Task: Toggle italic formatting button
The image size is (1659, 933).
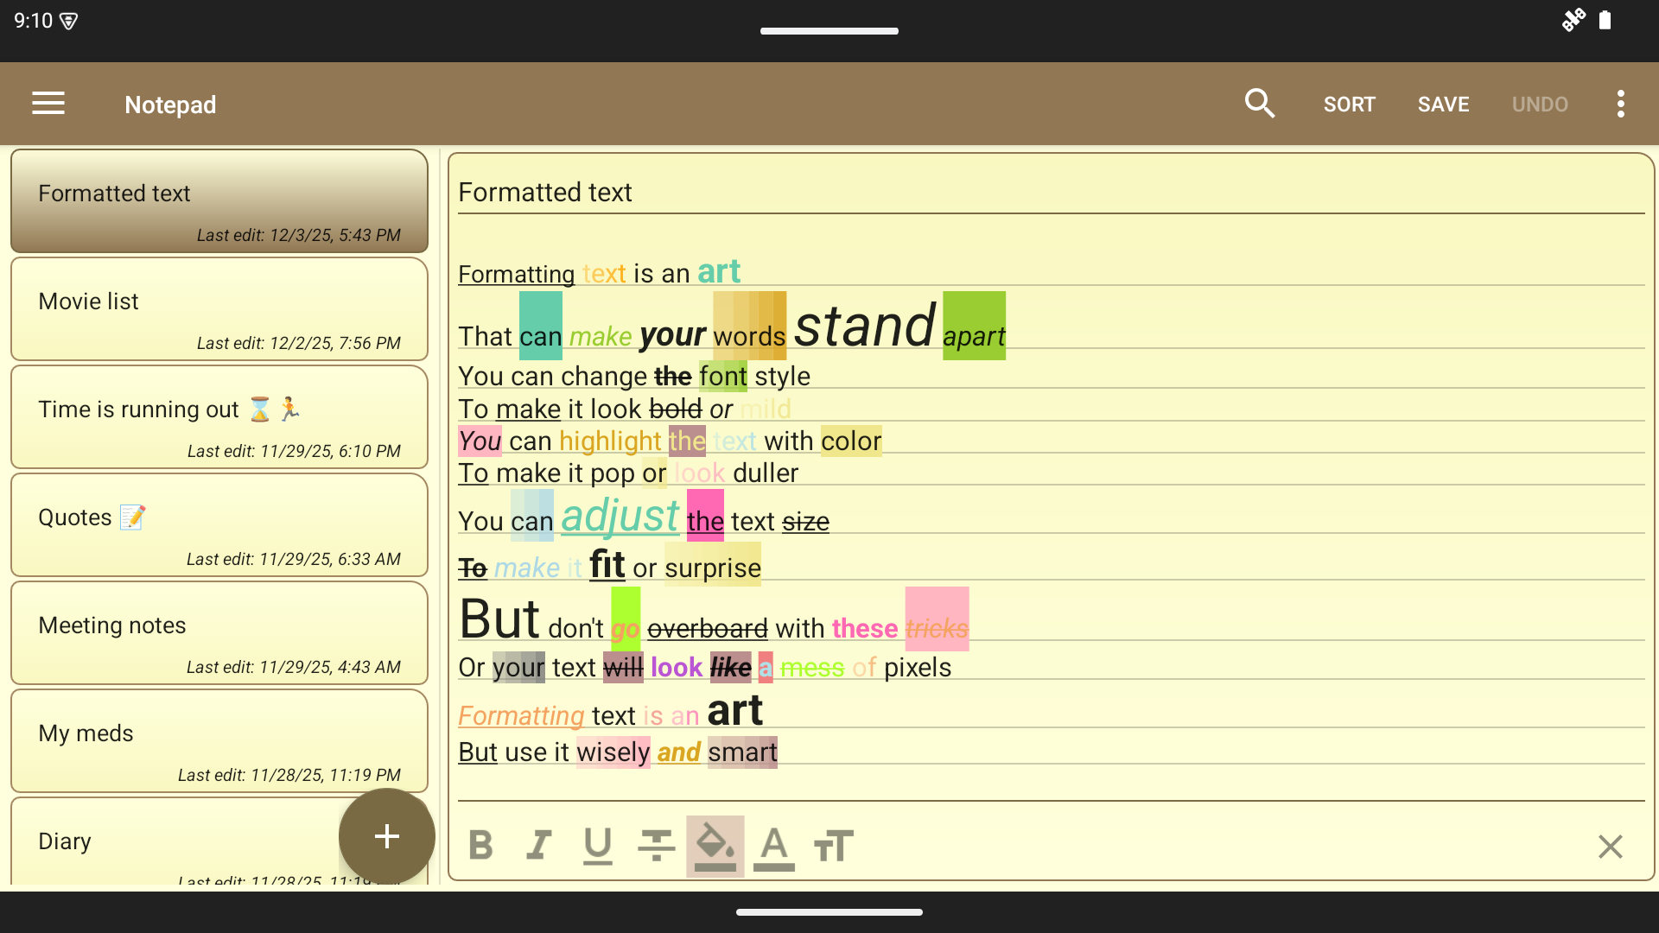Action: [539, 846]
